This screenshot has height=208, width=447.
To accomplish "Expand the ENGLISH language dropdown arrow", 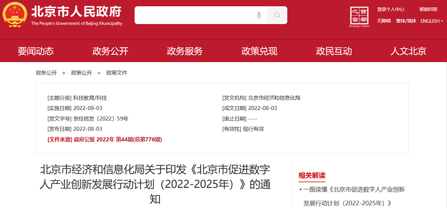I will 442,21.
